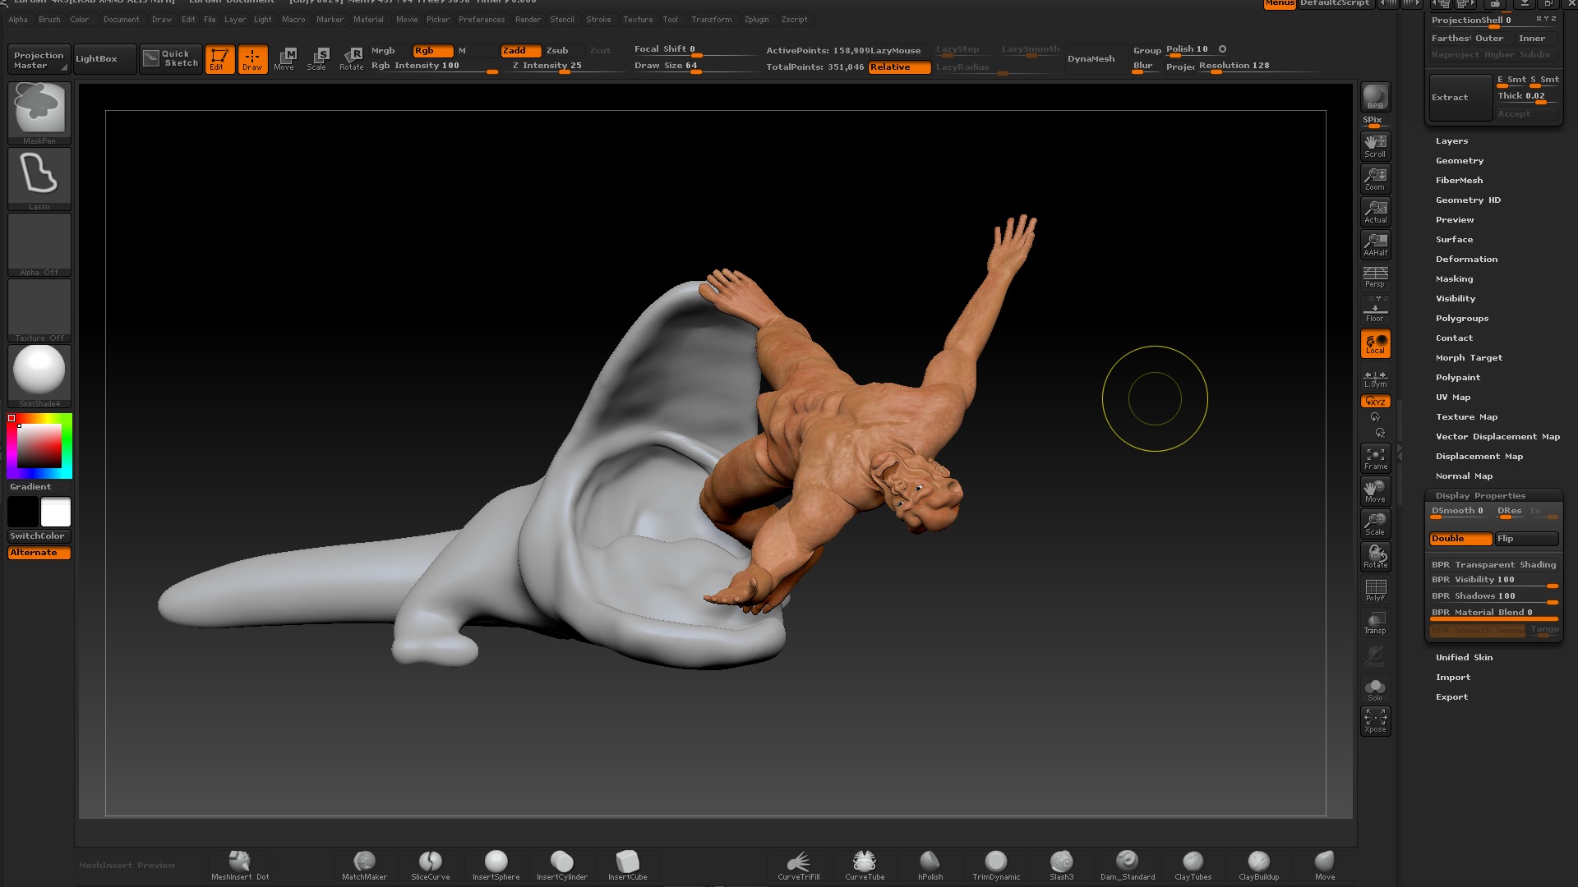The image size is (1578, 887).
Task: Select the CurveTube brush
Action: click(865, 866)
